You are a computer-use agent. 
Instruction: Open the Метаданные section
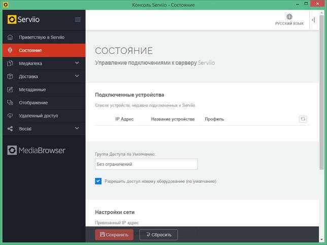(x=44, y=90)
